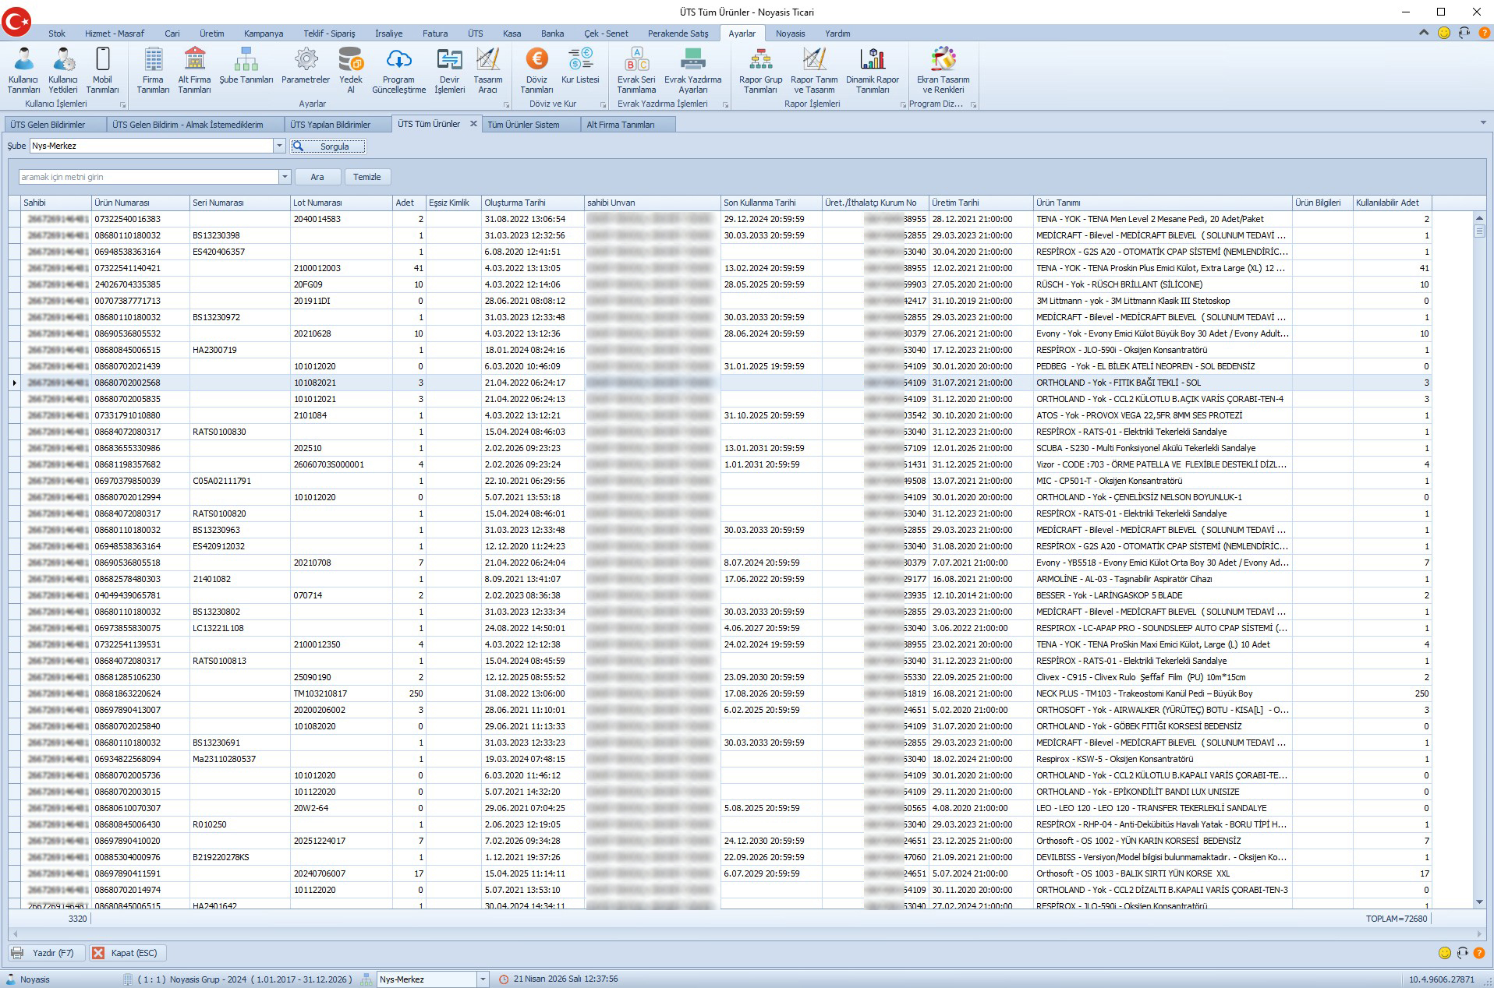
Task: Sort by Oluşturma Tarihi column header
Action: pos(515,203)
